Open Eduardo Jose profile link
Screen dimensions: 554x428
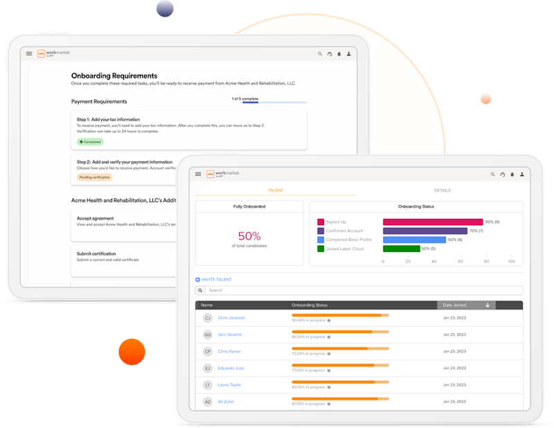pos(231,368)
